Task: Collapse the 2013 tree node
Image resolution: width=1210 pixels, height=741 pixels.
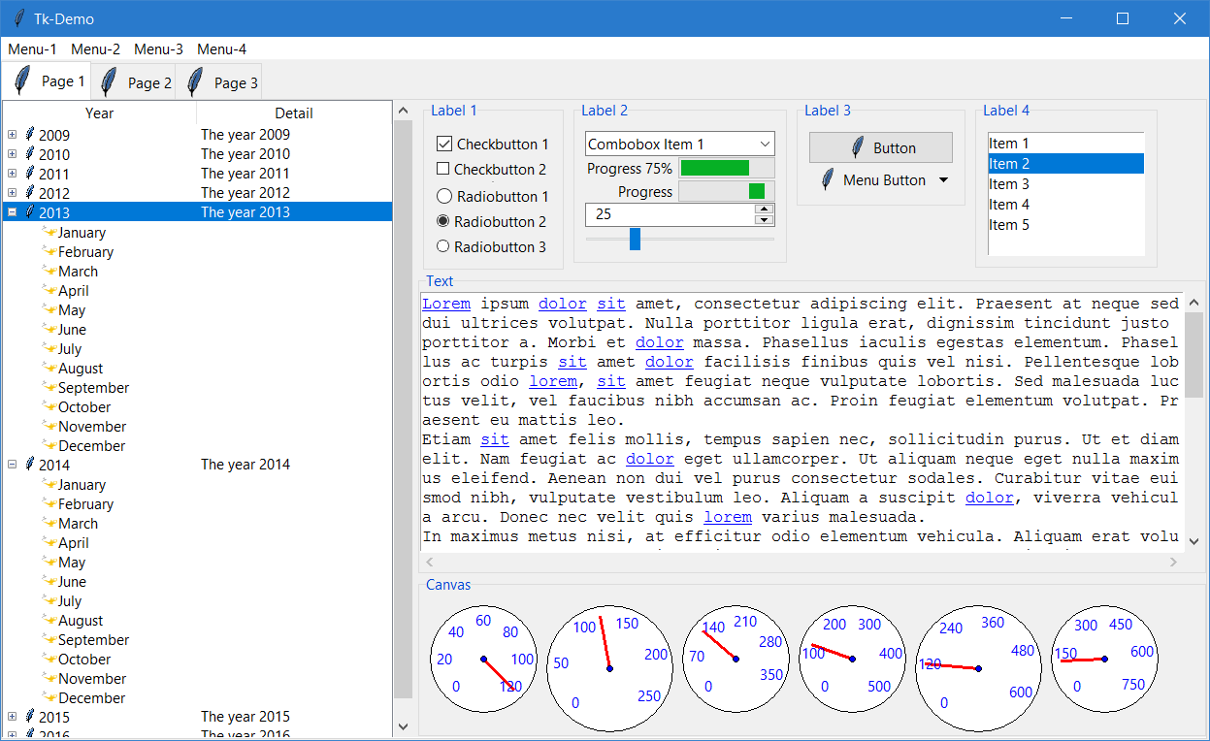Action: (x=13, y=212)
